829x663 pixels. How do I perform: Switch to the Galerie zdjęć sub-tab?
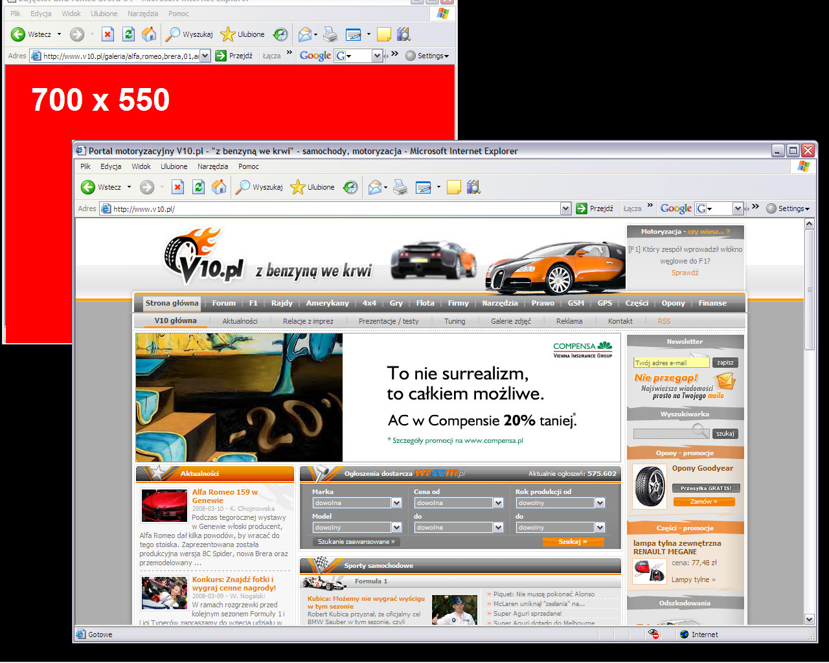coord(511,321)
